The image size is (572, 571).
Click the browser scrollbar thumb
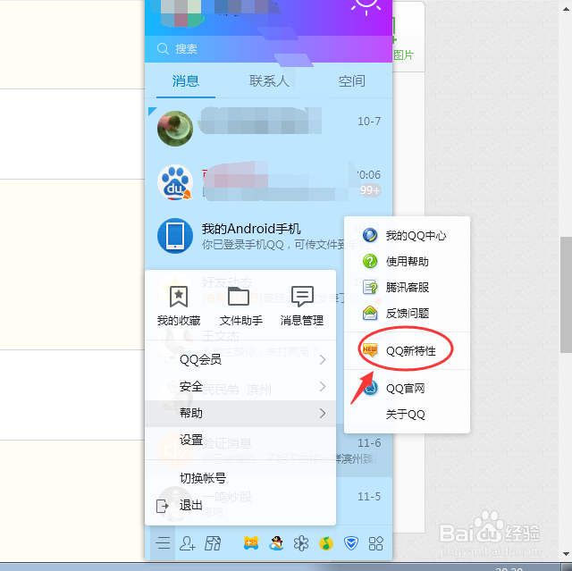click(x=566, y=295)
